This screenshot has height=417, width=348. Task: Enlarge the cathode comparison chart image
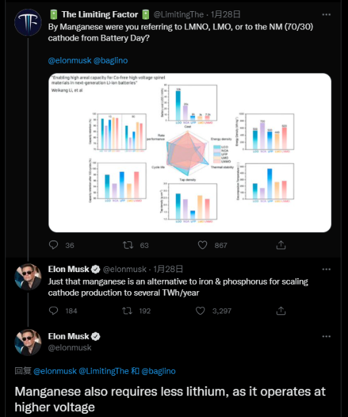(190, 153)
